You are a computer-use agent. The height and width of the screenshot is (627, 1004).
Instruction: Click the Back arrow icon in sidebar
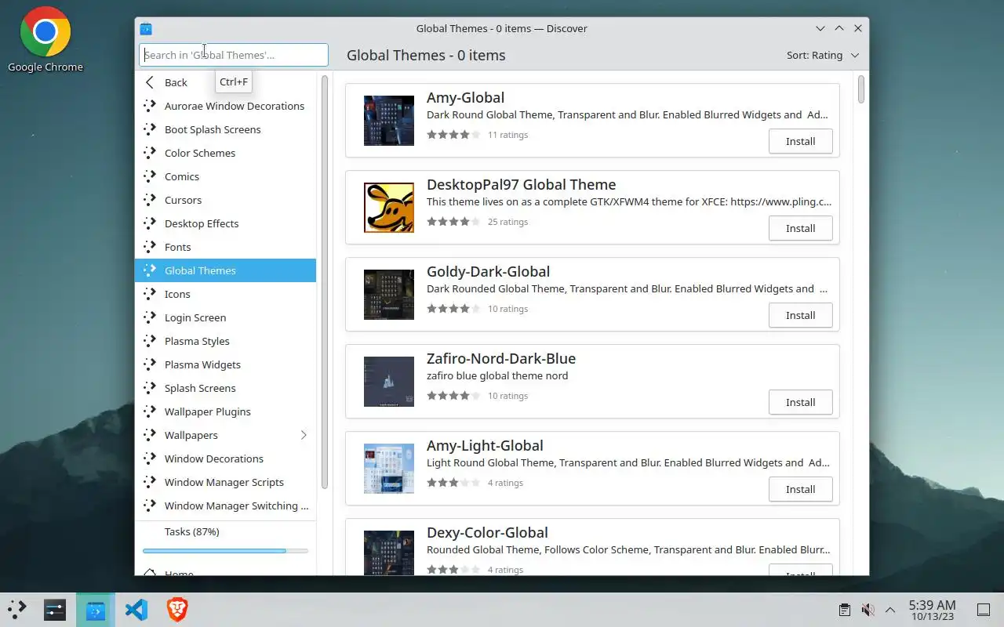(150, 82)
